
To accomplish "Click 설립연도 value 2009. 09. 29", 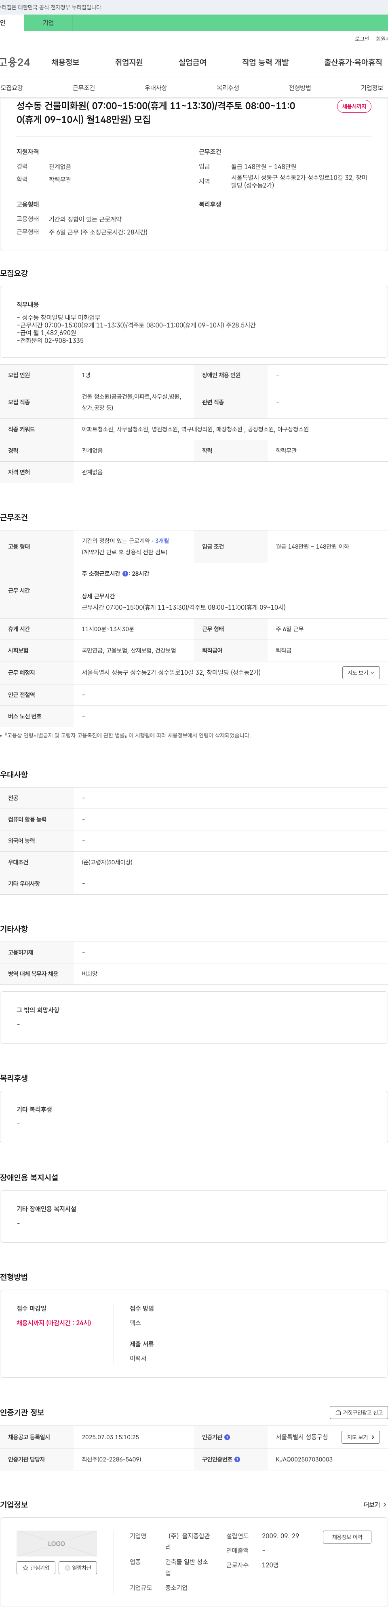I will [x=281, y=1536].
